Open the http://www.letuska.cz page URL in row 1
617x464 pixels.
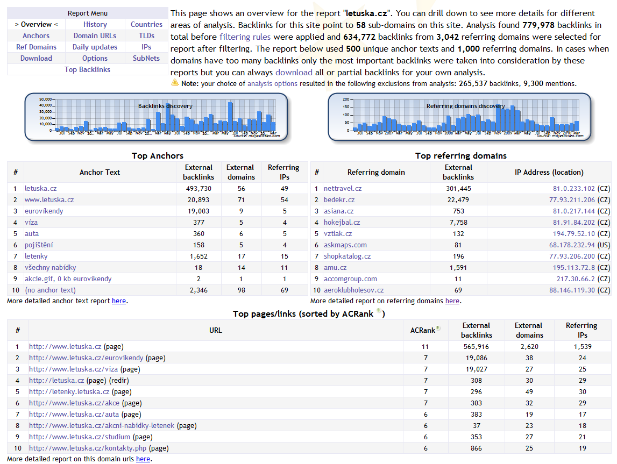click(x=65, y=347)
